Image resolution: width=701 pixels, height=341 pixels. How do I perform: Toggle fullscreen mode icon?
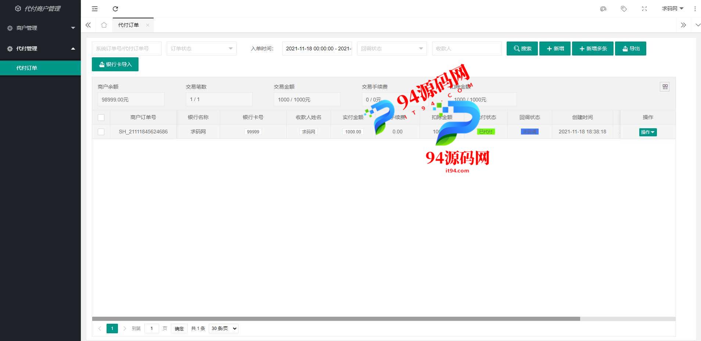644,9
